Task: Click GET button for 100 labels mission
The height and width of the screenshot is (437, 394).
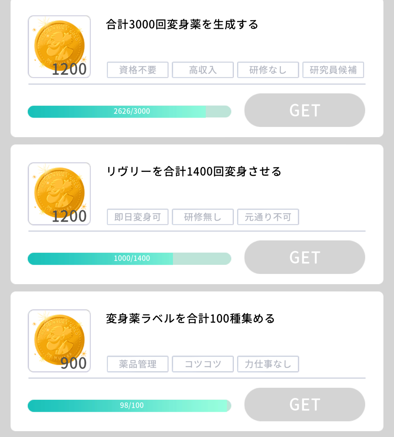Action: pos(305,405)
